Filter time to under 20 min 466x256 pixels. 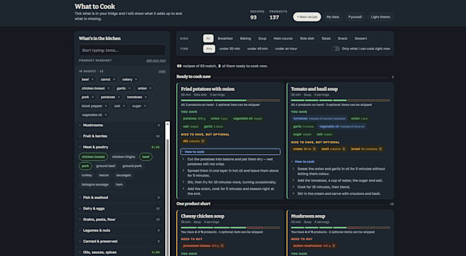[230, 49]
